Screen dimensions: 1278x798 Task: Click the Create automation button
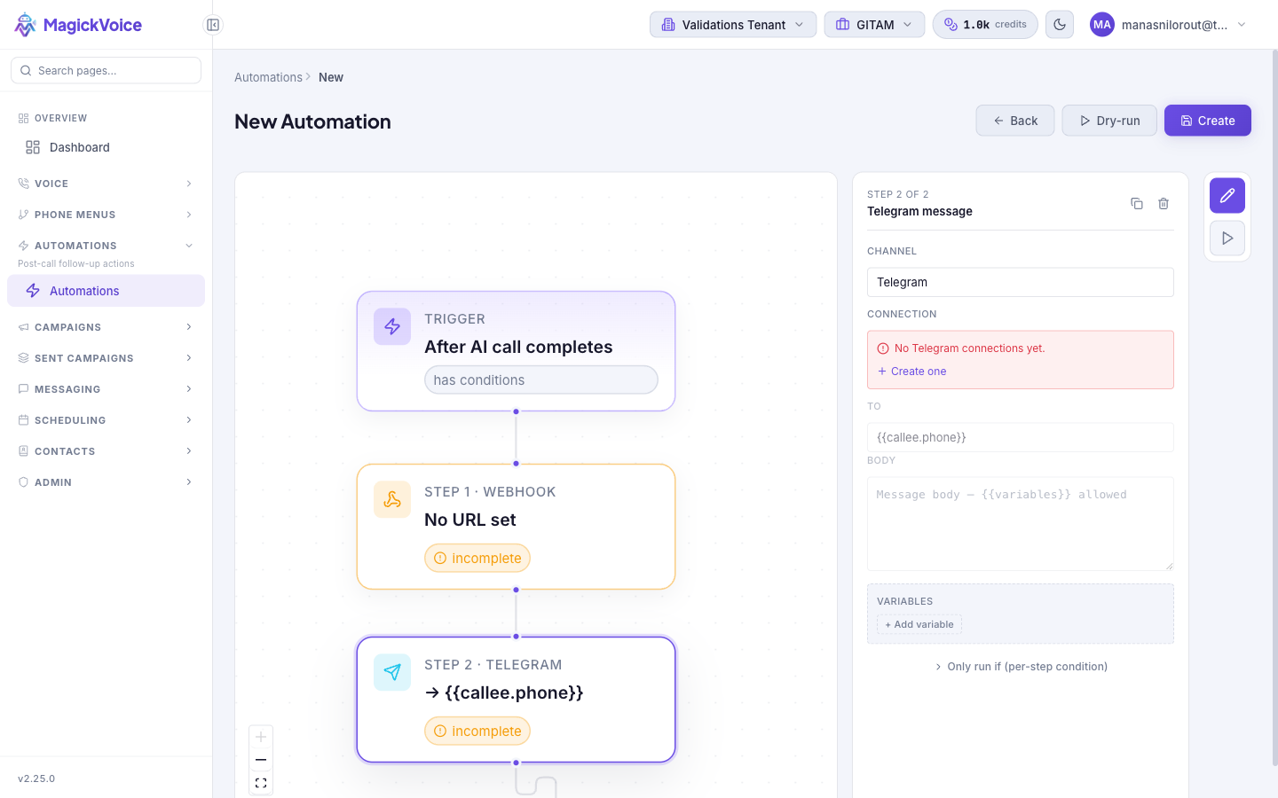[x=1207, y=121]
